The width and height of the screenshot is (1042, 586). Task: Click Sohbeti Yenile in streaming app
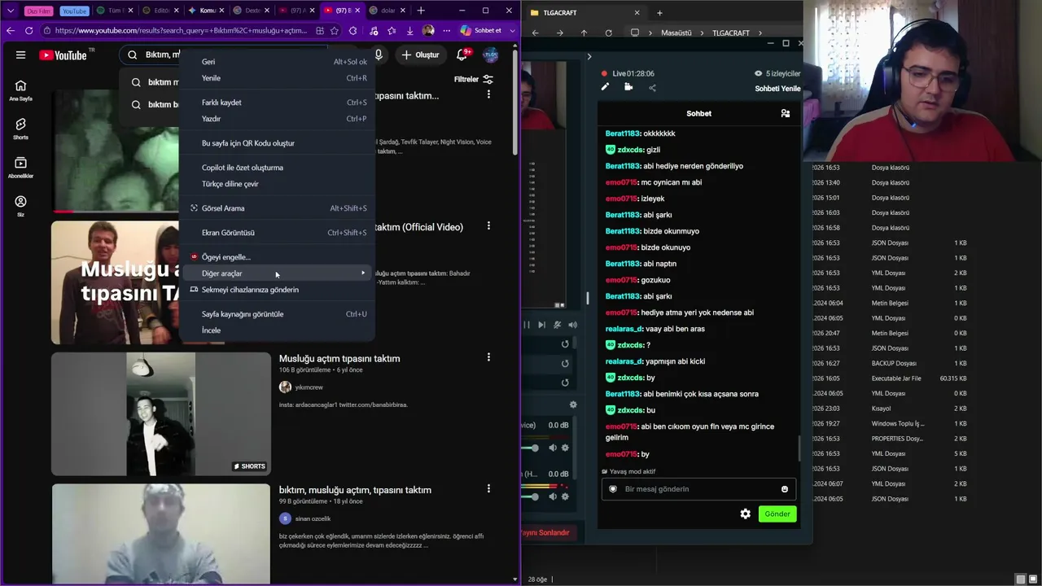[777, 89]
